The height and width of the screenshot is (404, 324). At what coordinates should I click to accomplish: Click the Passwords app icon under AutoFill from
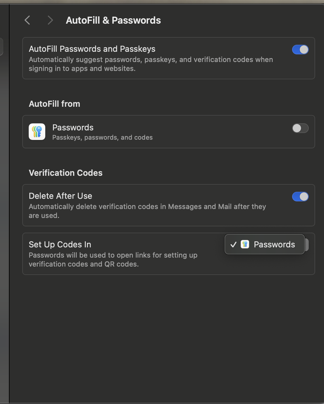coord(37,132)
